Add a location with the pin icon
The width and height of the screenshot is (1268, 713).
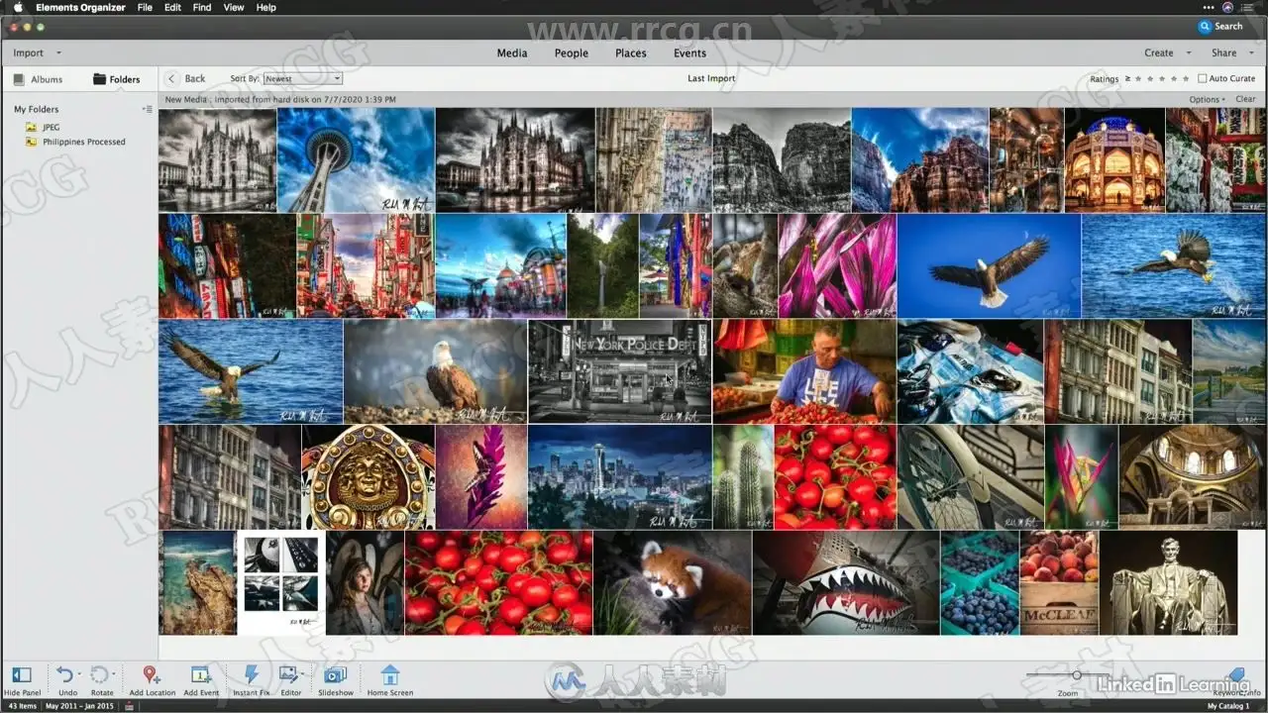click(x=151, y=674)
